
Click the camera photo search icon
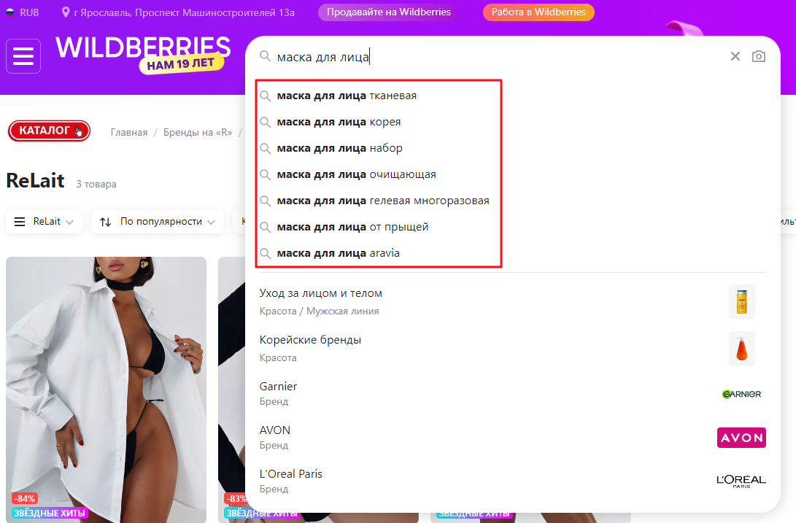click(759, 56)
